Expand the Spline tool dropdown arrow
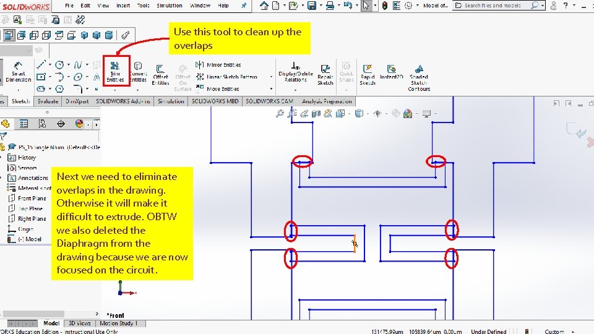 coord(87,65)
